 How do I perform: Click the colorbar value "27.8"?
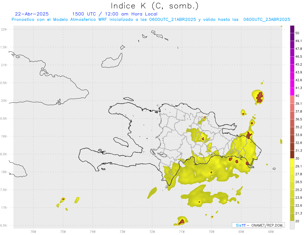(299, 174)
